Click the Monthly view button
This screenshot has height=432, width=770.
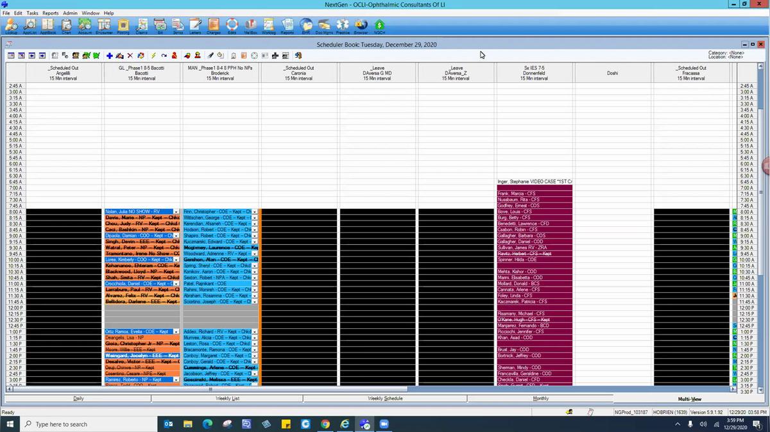(x=541, y=398)
